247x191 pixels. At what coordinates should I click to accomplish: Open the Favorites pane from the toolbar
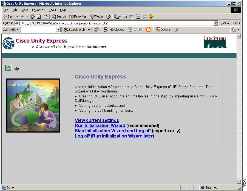pyautogui.click(x=78, y=16)
